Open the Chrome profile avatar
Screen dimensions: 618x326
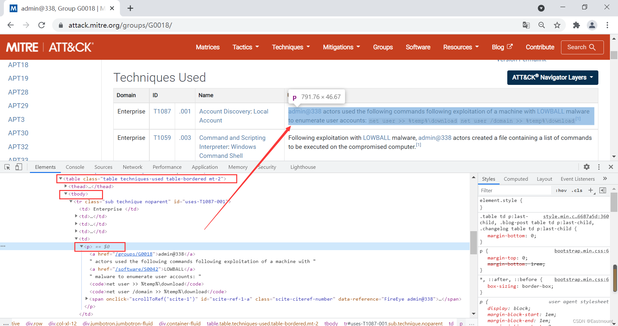point(592,25)
